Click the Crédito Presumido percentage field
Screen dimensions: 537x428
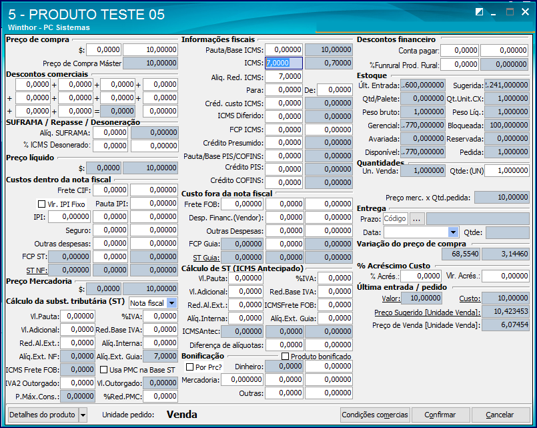[284, 143]
